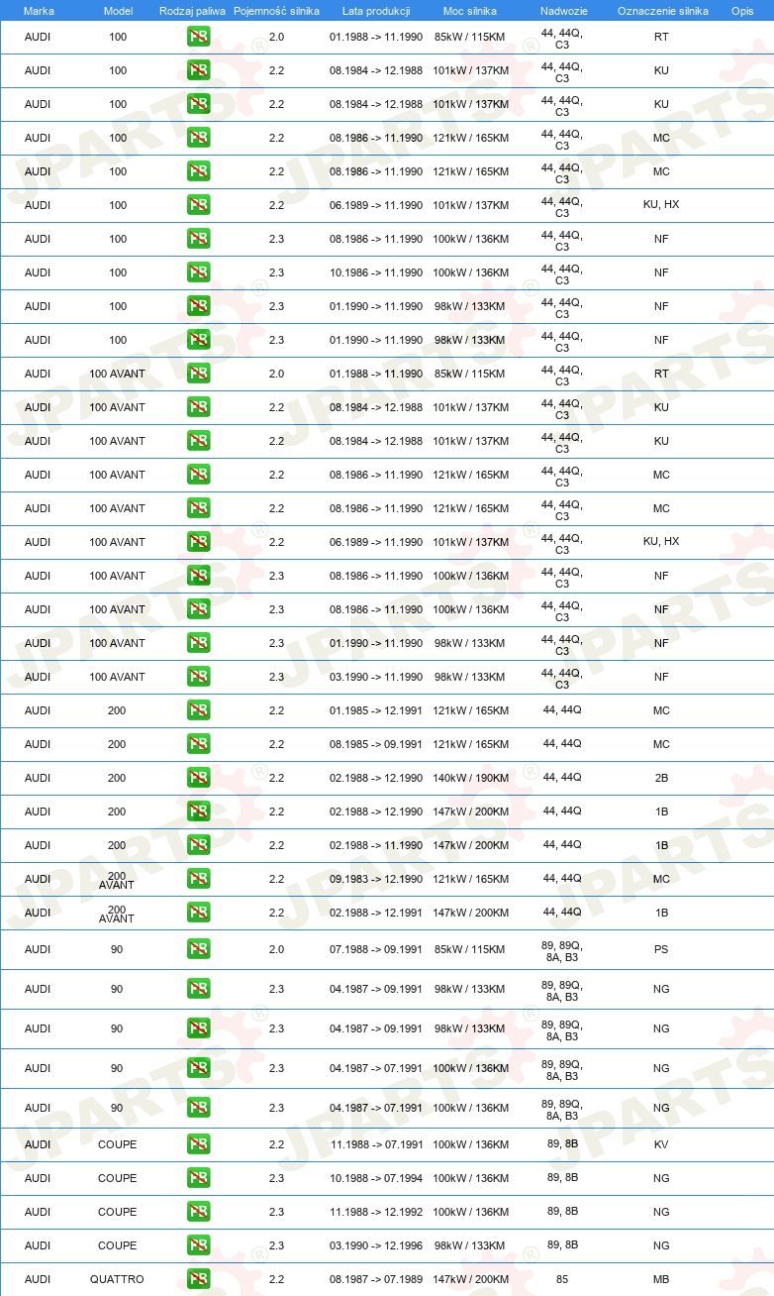The width and height of the screenshot is (774, 1296).
Task: Click 85kW / 115KM in the Audi 90 row
Action: pos(470,949)
